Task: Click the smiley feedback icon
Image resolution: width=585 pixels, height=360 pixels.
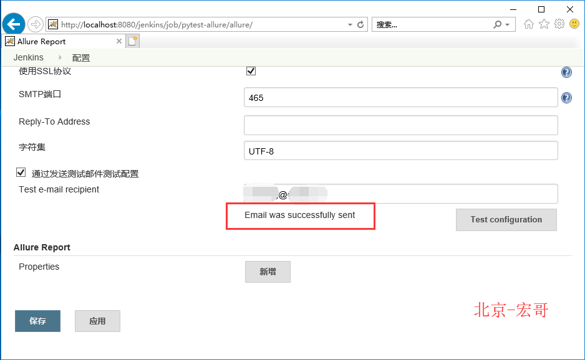Action: pyautogui.click(x=573, y=24)
